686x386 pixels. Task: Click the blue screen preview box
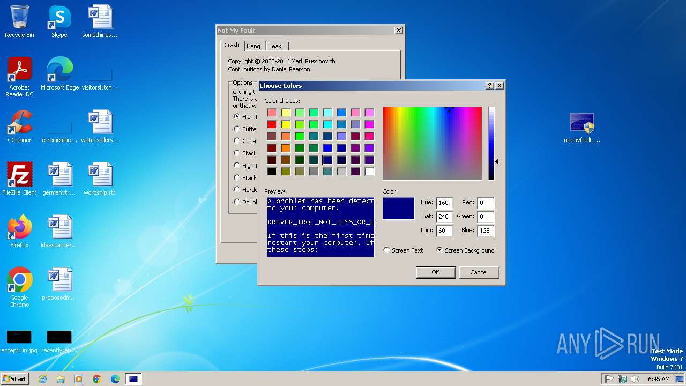[320, 227]
